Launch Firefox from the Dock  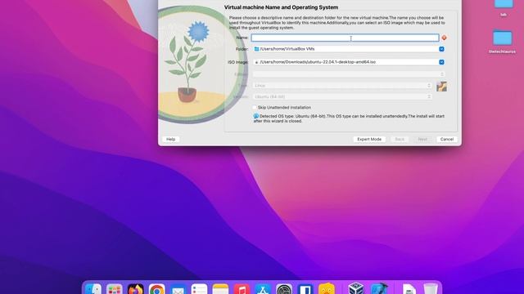136,289
